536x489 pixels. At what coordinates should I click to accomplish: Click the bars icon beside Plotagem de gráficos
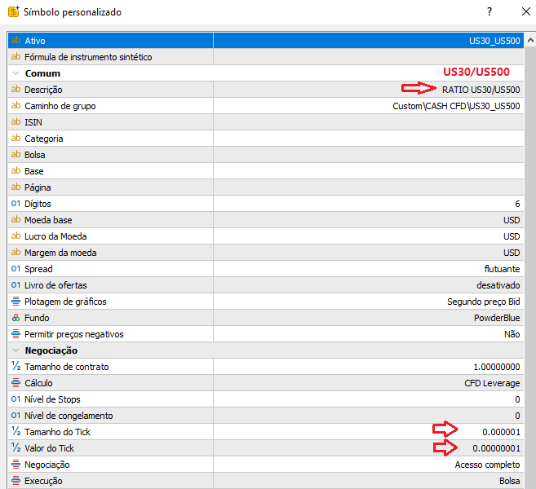[x=16, y=302]
